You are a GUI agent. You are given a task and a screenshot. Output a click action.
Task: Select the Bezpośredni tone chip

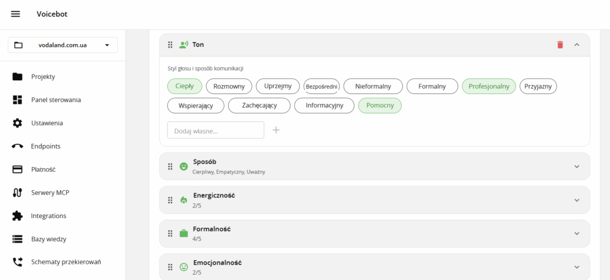coord(321,86)
